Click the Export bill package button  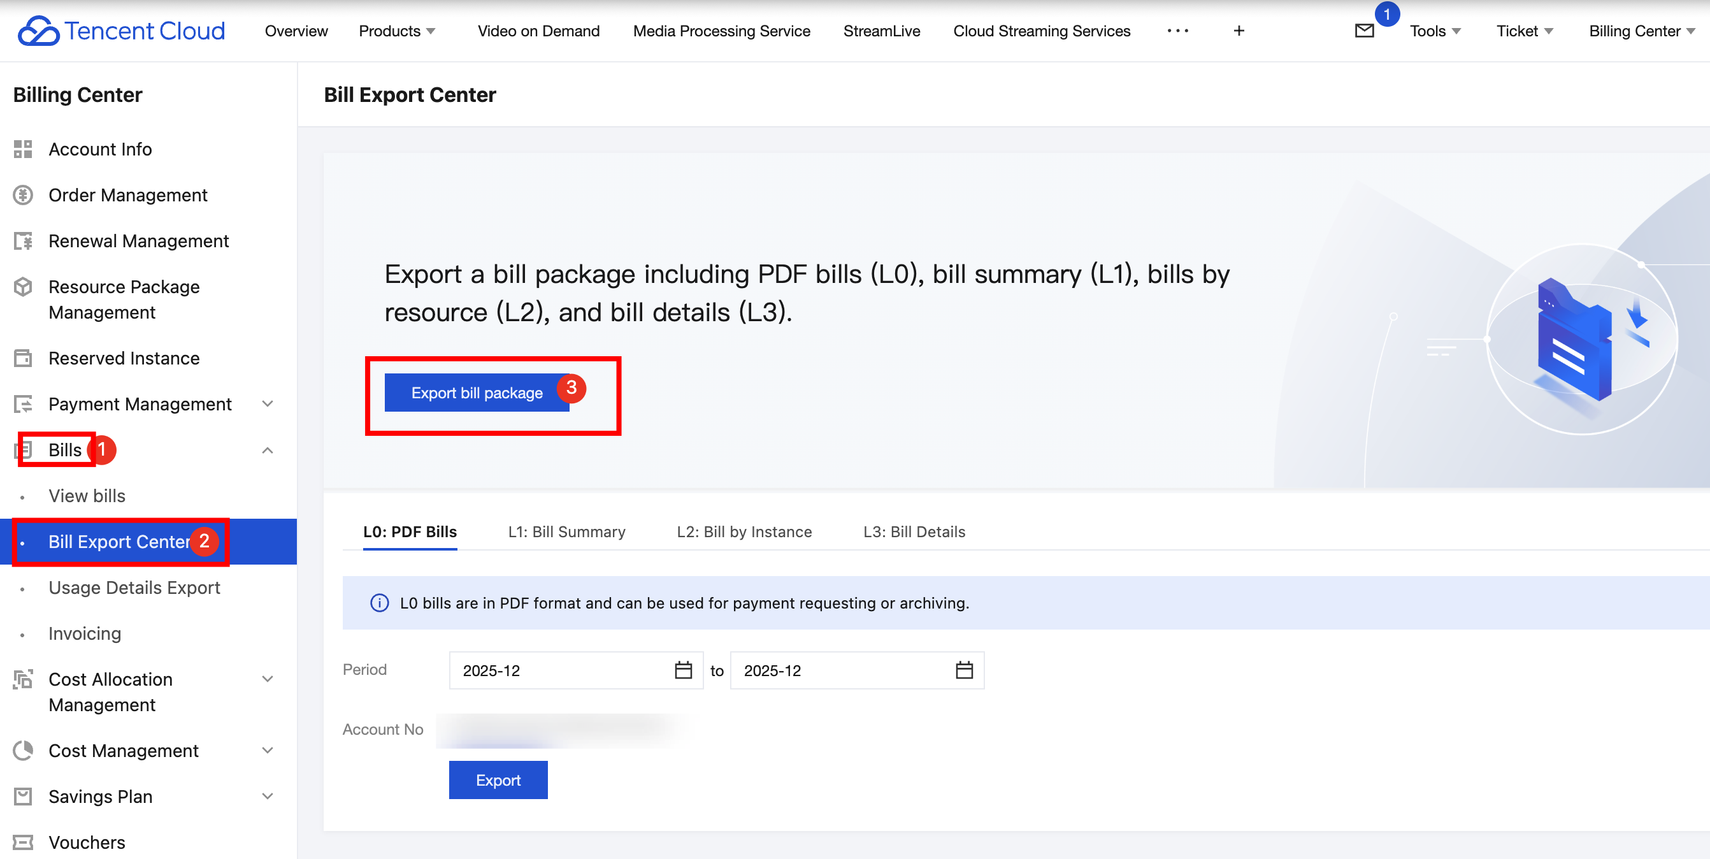pyautogui.click(x=477, y=393)
